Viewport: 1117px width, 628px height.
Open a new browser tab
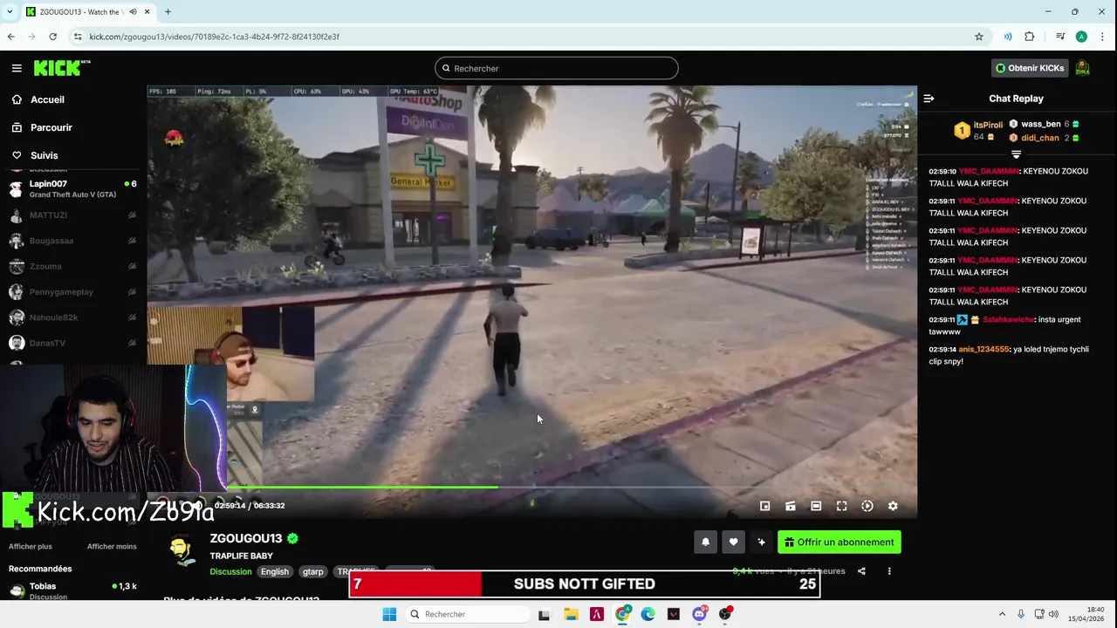tap(168, 12)
